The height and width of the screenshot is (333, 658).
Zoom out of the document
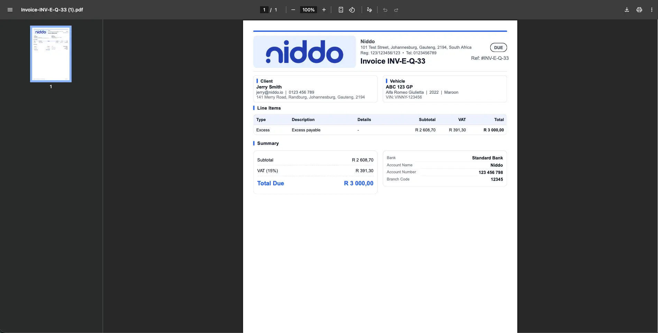[293, 10]
